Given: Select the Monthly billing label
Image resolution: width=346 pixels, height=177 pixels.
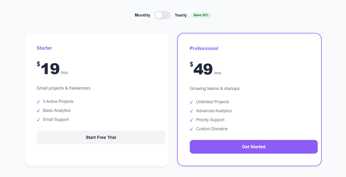Looking at the screenshot, I should 142,15.
